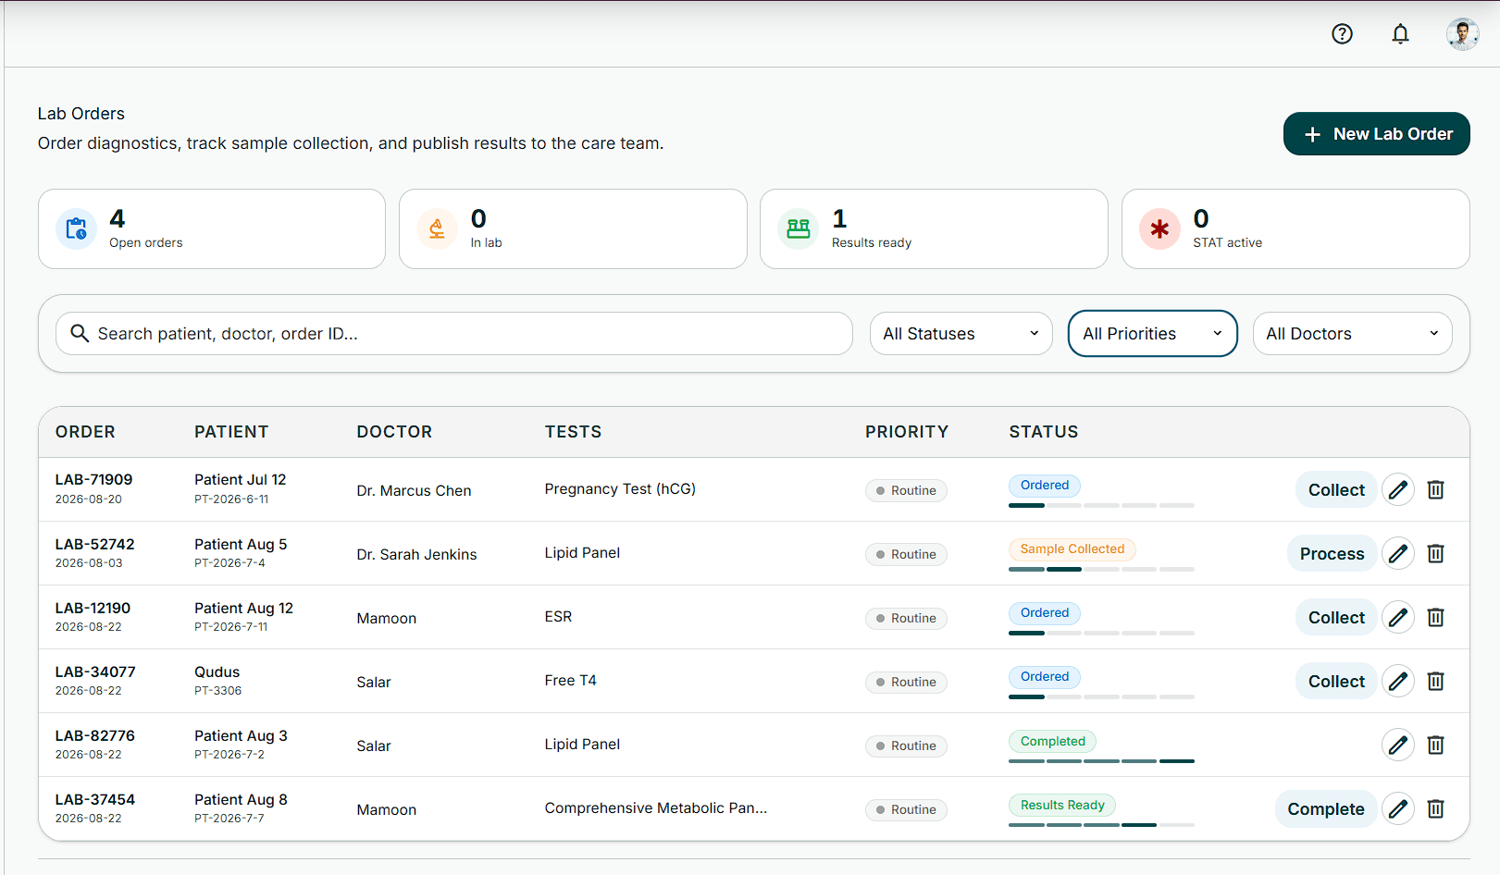Edit order LAB-12190 with pencil icon

(1398, 617)
